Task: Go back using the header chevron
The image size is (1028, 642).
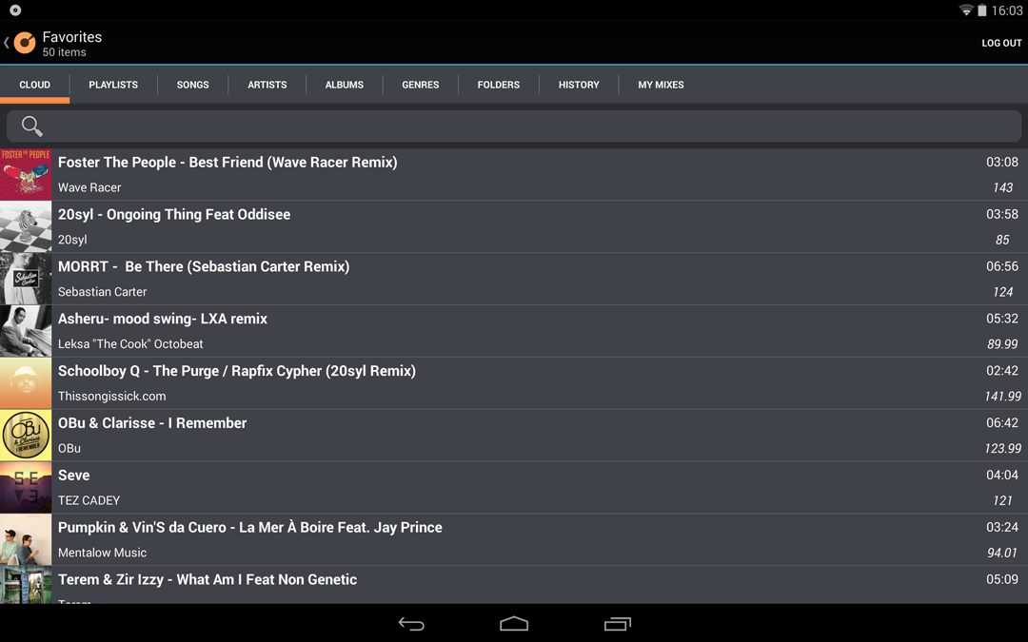Action: pos(6,43)
